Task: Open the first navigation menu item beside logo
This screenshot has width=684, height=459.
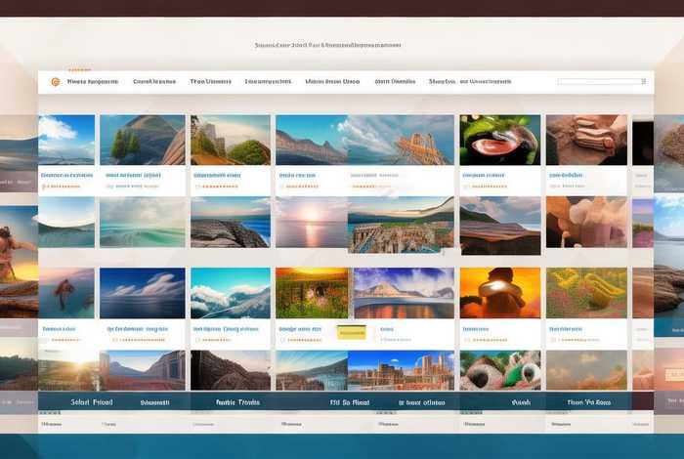Action: pyautogui.click(x=93, y=82)
